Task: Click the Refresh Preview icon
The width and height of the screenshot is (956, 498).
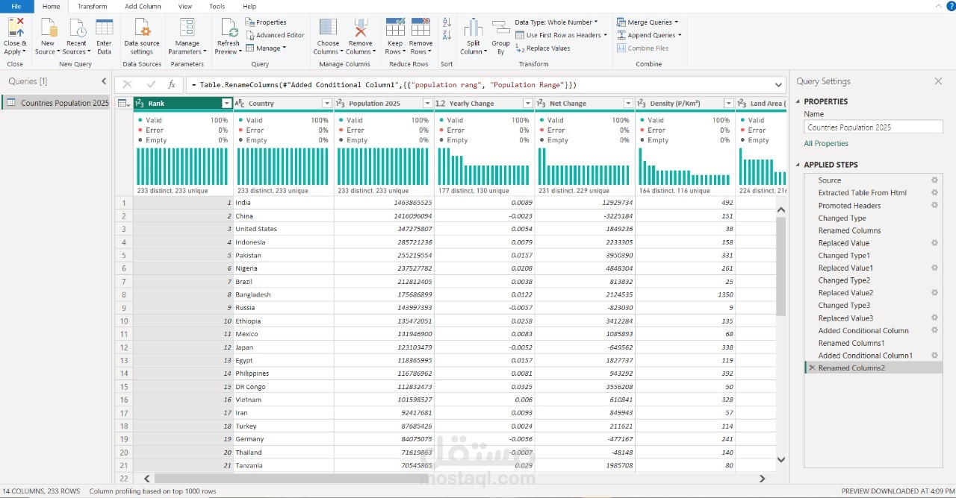Action: (x=229, y=28)
